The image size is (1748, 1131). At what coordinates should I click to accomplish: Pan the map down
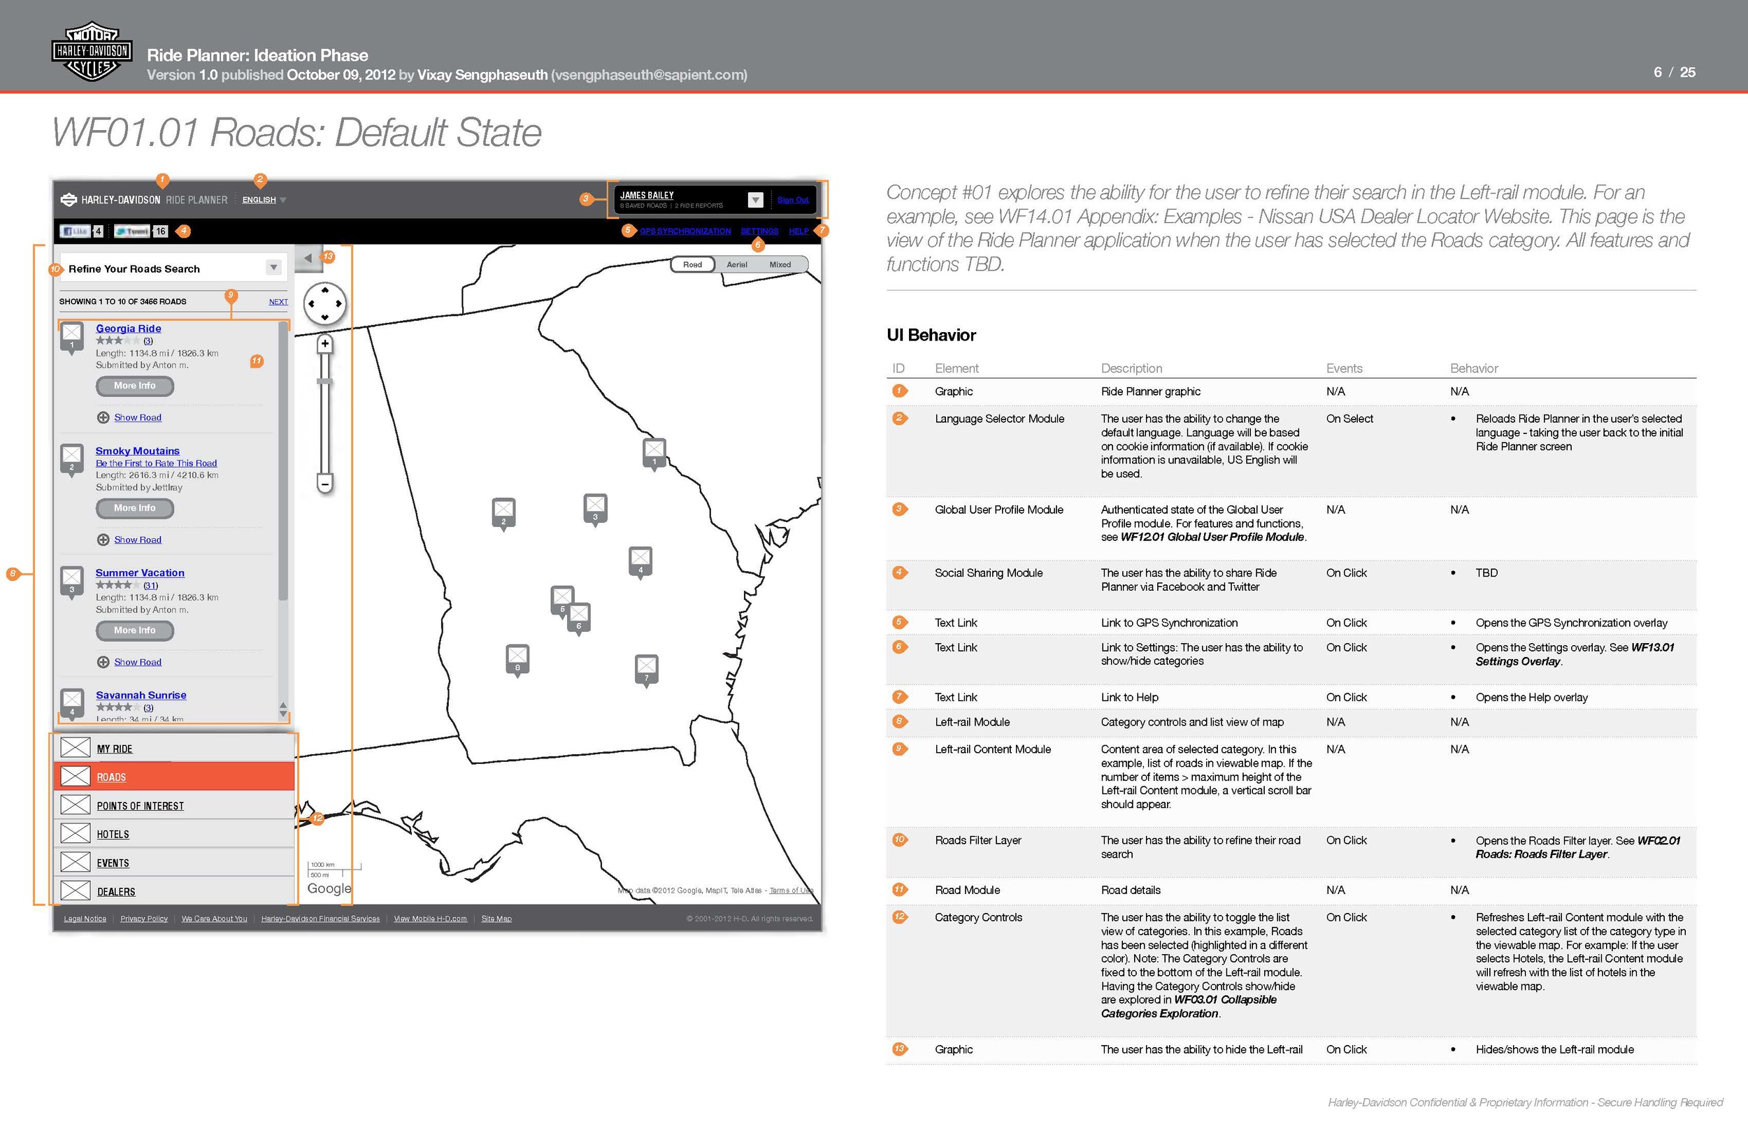pyautogui.click(x=325, y=317)
